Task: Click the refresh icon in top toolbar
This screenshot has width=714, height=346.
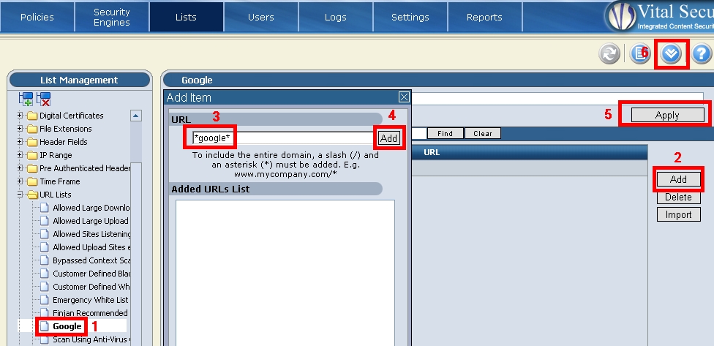Action: pos(609,53)
